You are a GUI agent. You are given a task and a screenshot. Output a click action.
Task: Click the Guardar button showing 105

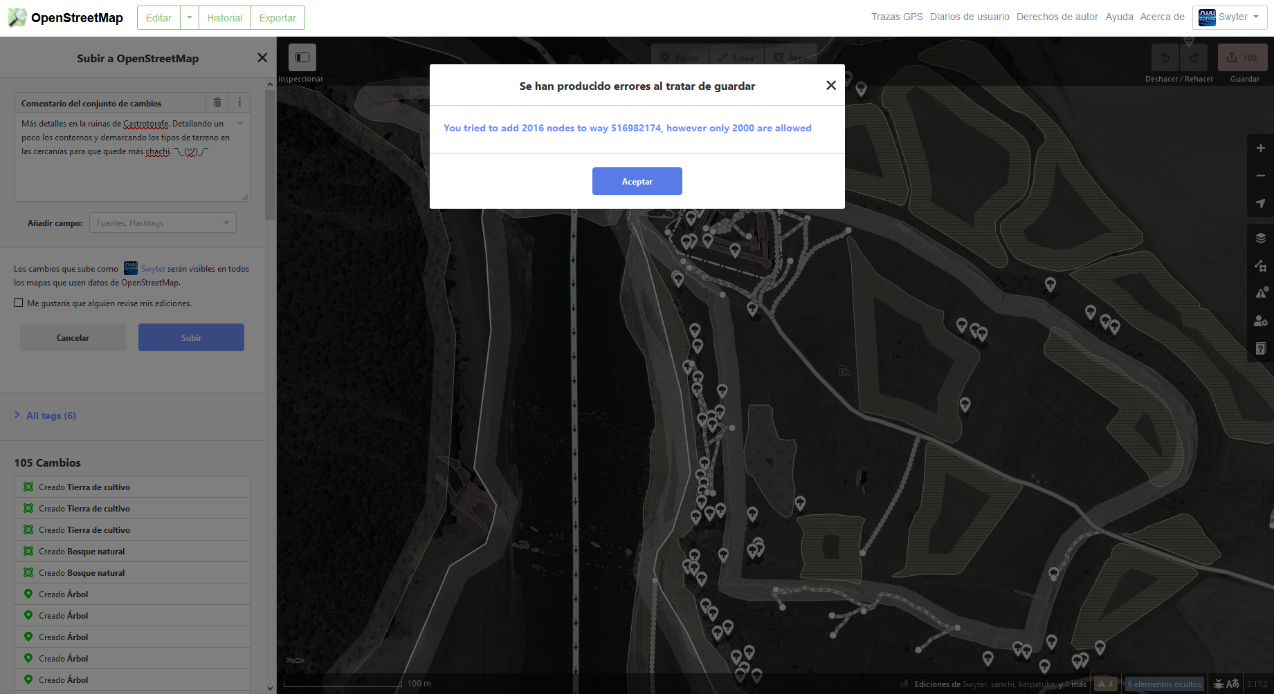(x=1243, y=57)
